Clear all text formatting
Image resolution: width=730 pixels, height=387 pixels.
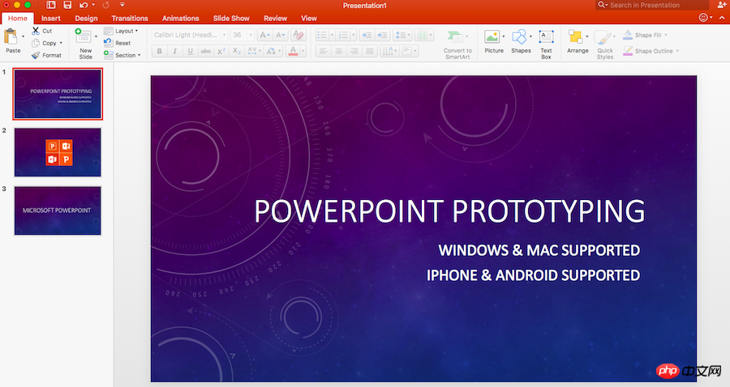[298, 35]
